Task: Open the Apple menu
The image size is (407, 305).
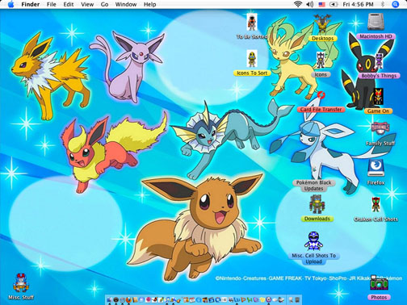Action: coord(10,4)
